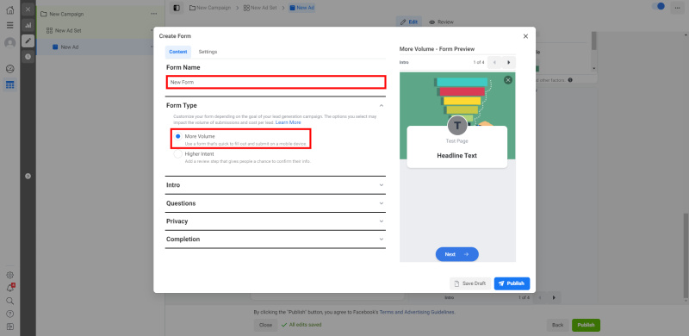The height and width of the screenshot is (336, 689).
Task: Switch to the Content tab
Action: pos(178,52)
